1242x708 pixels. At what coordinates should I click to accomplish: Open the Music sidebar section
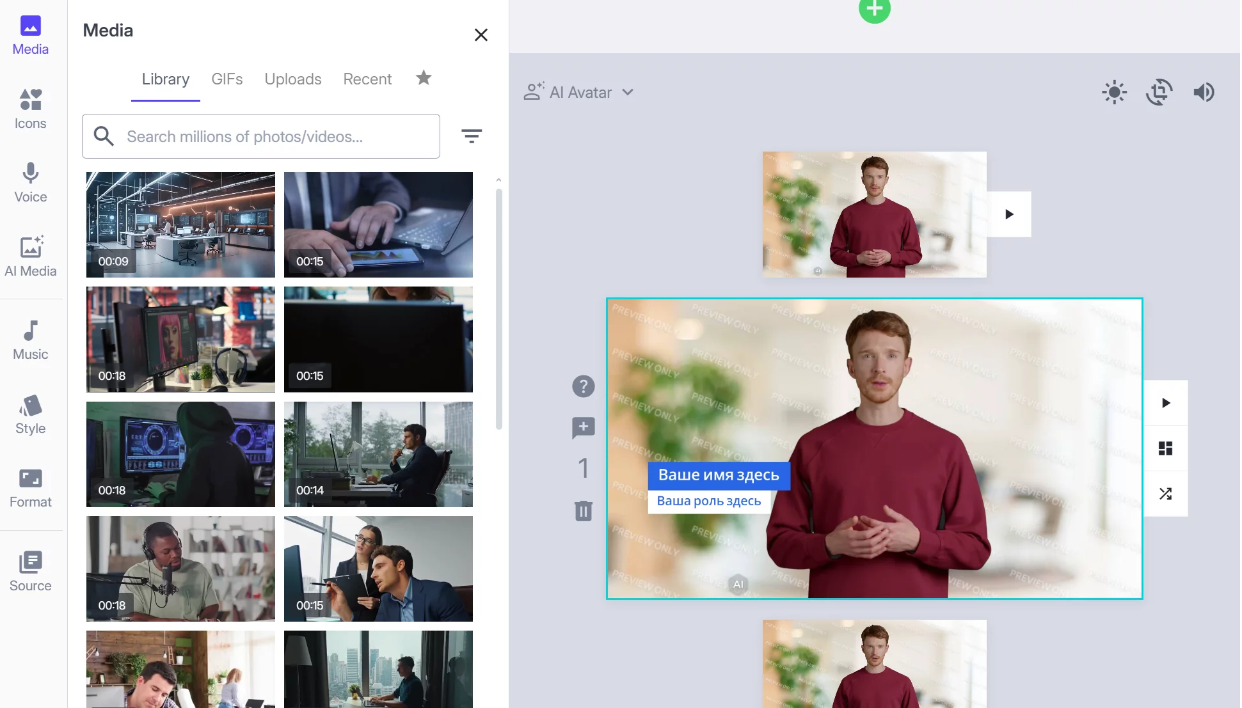pyautogui.click(x=30, y=340)
